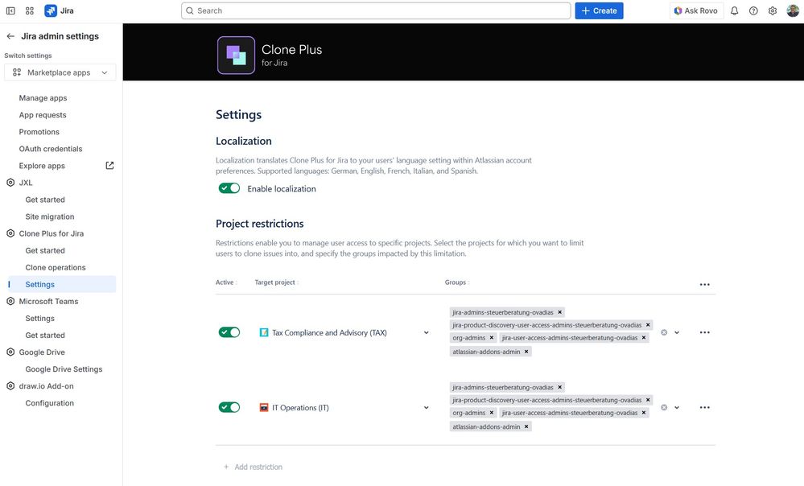
Task: Select Settings under Clone Plus for Jira
Action: coord(40,285)
